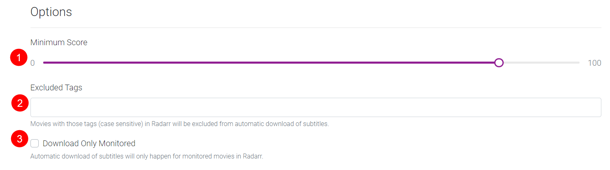Click the Minimum Score slider handle
This screenshot has width=610, height=170.
pyautogui.click(x=498, y=63)
